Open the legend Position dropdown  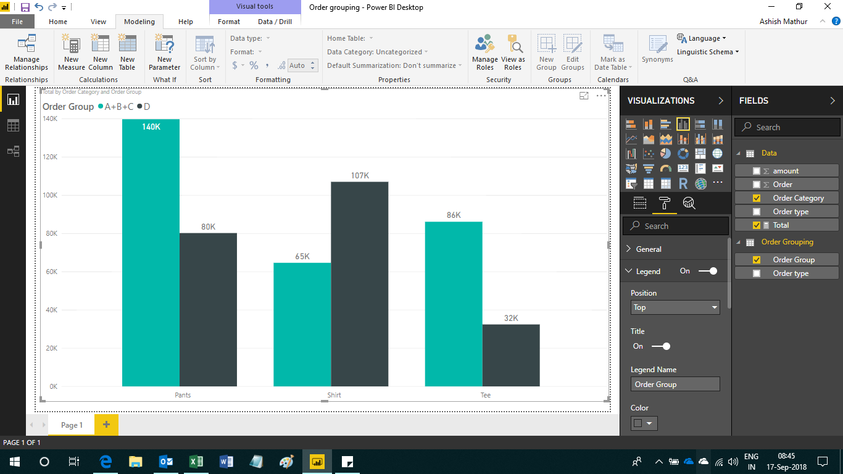(x=675, y=307)
